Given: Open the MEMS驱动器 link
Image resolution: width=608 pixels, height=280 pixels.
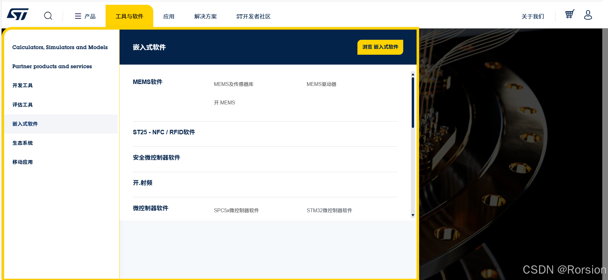Looking at the screenshot, I should click(321, 84).
